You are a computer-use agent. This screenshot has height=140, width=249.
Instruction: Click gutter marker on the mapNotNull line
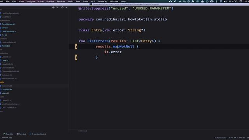pyautogui.click(x=76, y=47)
